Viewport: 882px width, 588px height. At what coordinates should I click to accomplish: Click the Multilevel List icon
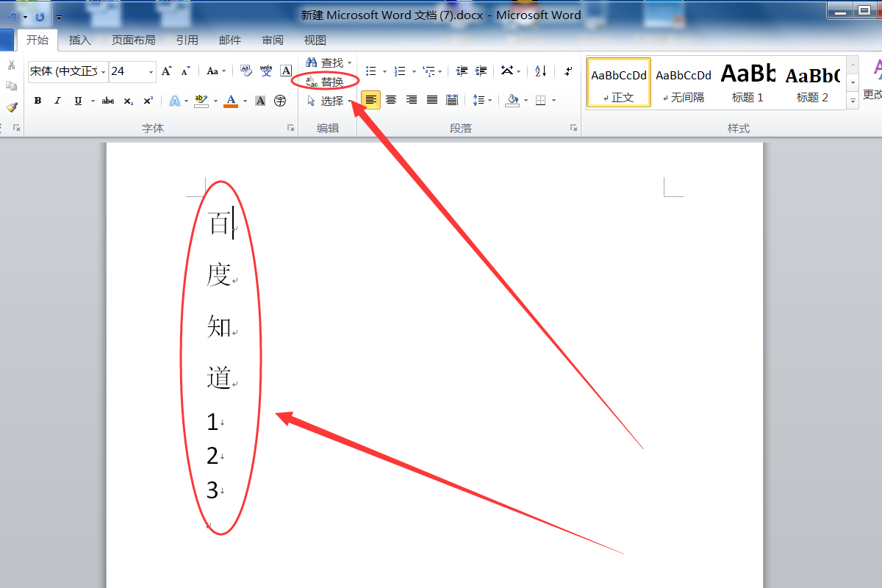coord(429,71)
